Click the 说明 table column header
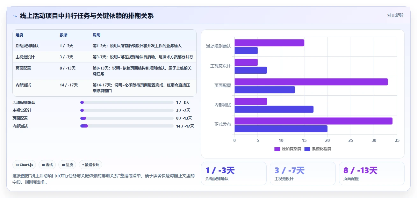This screenshot has width=417, height=198. 97,35
